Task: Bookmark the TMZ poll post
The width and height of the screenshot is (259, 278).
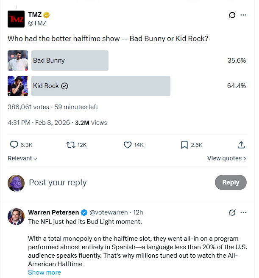Action: point(184,145)
